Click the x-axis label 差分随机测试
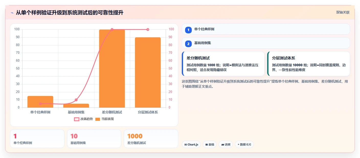 pos(112,112)
